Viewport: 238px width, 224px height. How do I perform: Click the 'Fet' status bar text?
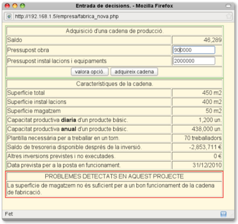(x=9, y=214)
